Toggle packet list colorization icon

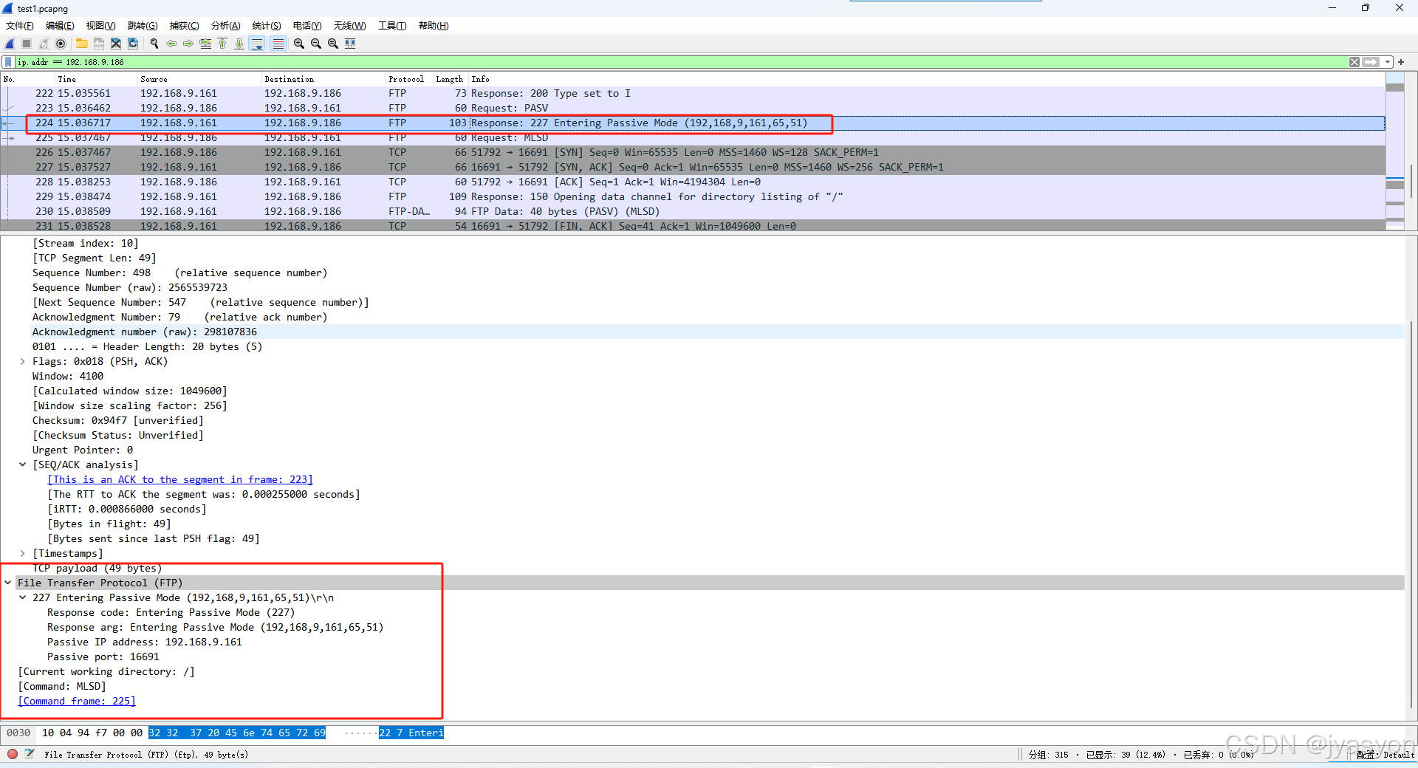(278, 44)
